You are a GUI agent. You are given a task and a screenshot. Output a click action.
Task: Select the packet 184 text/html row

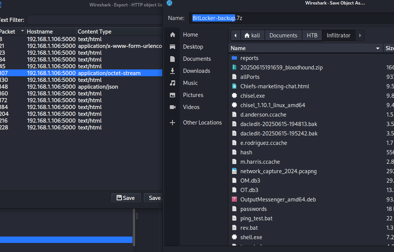pyautogui.click(x=81, y=107)
